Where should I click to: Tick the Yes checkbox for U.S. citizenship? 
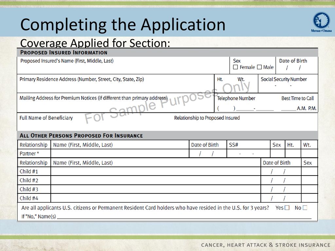tap(287, 208)
